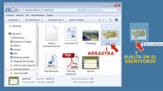Image resolution: width=163 pixels, height=91 pixels.
Task: Refresh the folder view
Action: (82, 10)
